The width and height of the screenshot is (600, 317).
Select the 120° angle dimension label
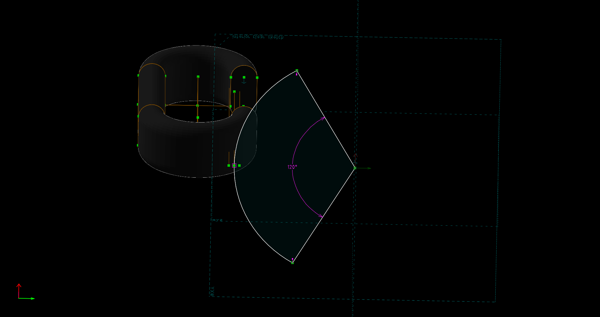(x=292, y=167)
